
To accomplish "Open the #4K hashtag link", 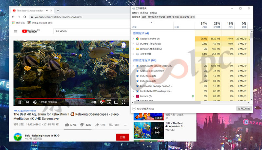I will (x=15, y=111).
